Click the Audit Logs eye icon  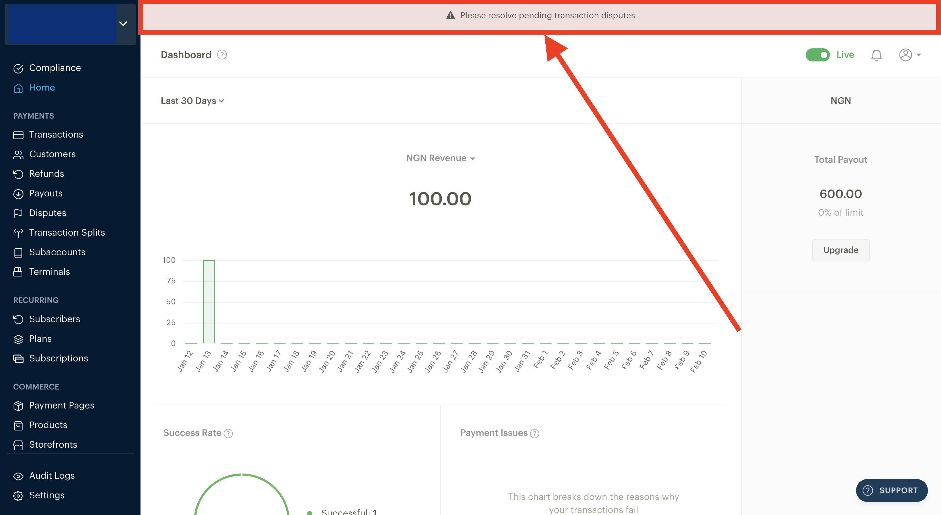coord(18,476)
